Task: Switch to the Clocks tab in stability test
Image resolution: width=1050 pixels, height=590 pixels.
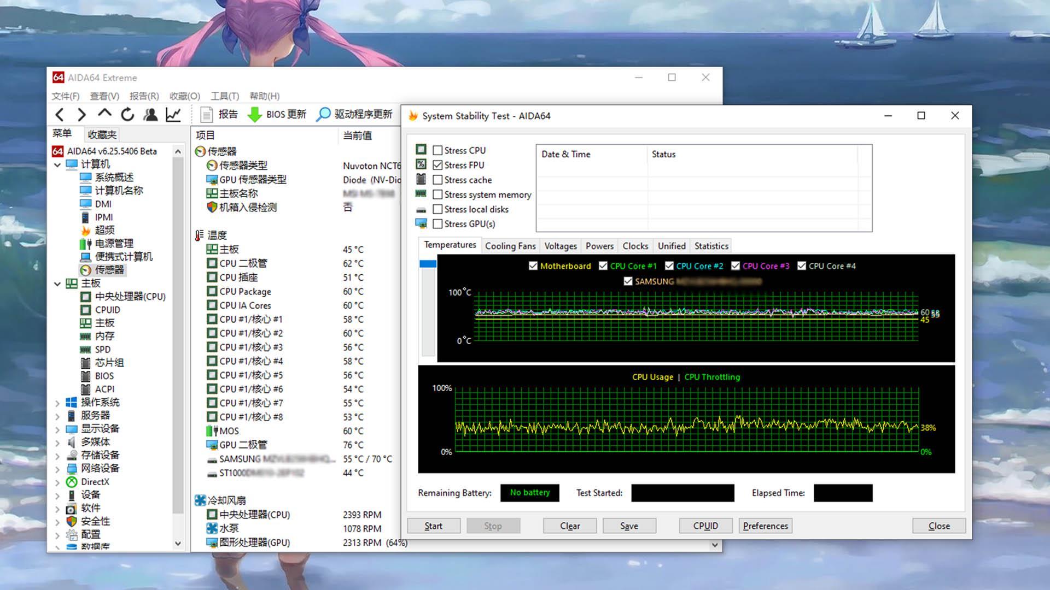Action: 634,246
